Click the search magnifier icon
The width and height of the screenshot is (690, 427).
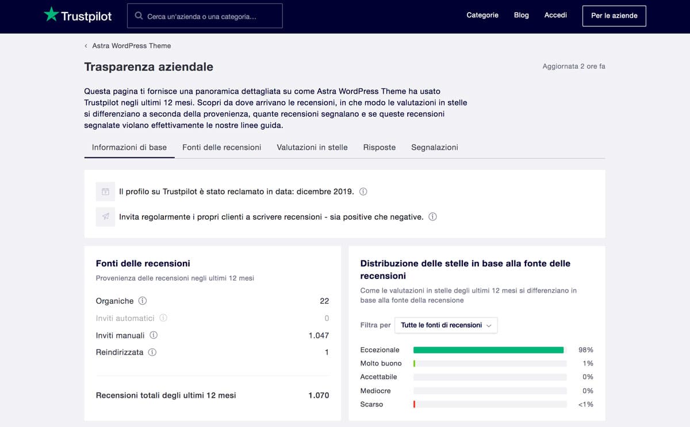coord(139,16)
